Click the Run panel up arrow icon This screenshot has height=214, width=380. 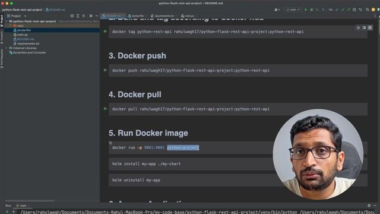pyautogui.click(x=14, y=212)
